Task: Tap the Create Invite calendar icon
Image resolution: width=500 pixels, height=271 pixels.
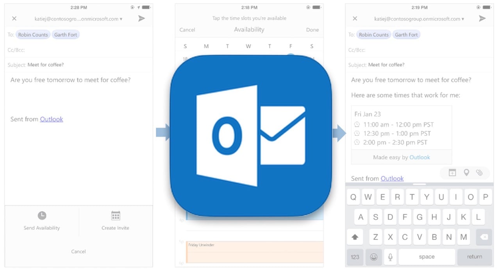Action: [x=116, y=216]
